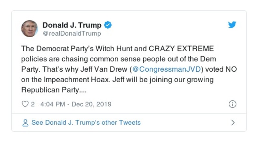The height and width of the screenshot is (143, 258).
Task: Click the Twitter bird logo
Action: coord(232,25)
